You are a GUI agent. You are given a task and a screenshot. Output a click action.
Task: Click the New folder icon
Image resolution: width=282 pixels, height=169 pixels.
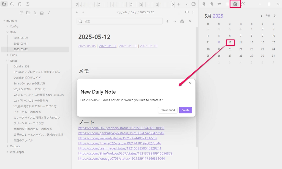tap(28, 13)
